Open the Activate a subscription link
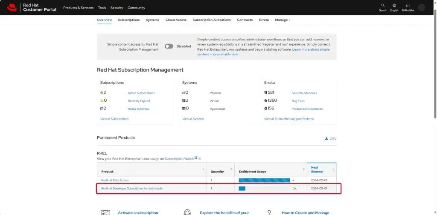This screenshot has height=215, width=437. point(138,213)
